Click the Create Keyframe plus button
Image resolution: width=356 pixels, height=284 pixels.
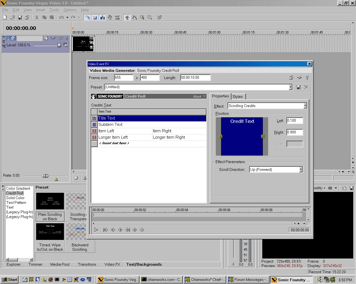coord(135,230)
